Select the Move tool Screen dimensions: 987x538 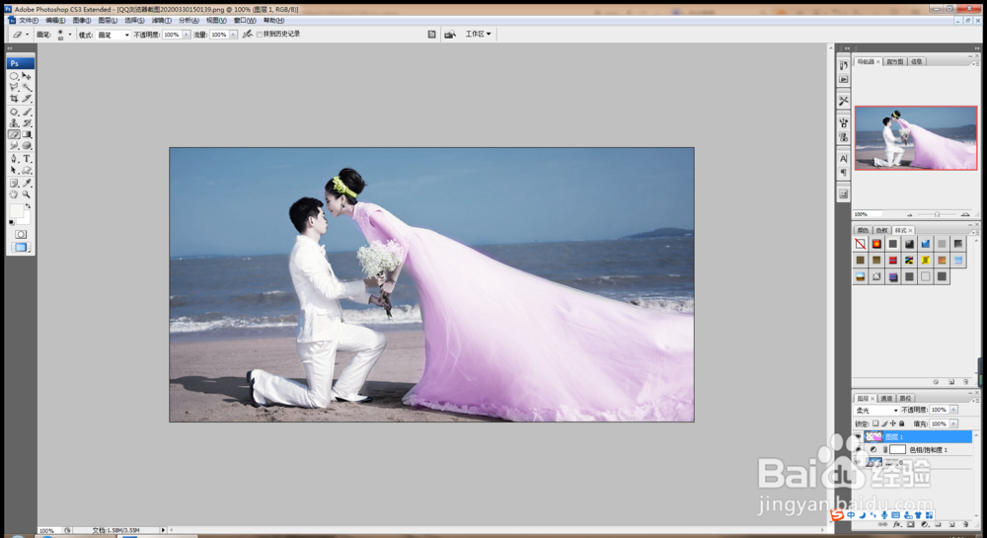pyautogui.click(x=27, y=75)
